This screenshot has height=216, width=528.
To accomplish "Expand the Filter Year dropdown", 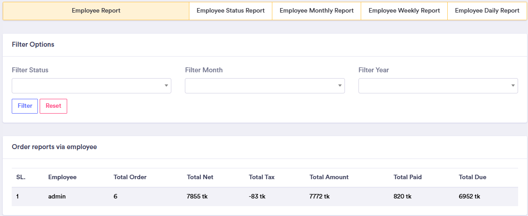I will (438, 86).
